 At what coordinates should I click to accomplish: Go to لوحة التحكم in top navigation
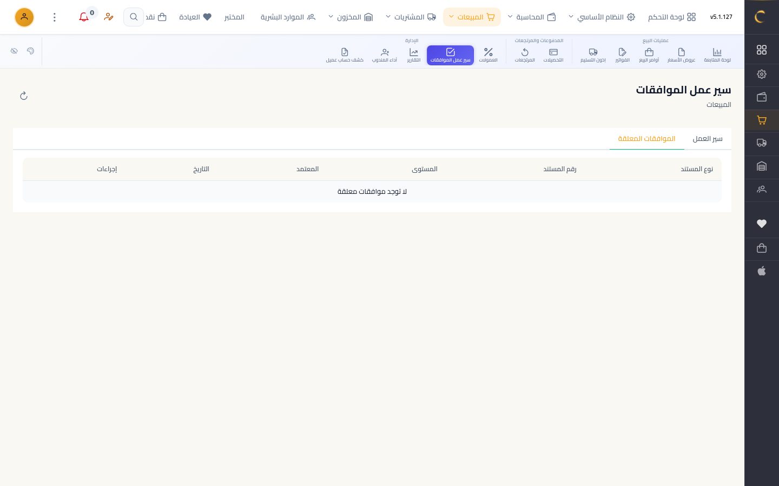pos(672,17)
